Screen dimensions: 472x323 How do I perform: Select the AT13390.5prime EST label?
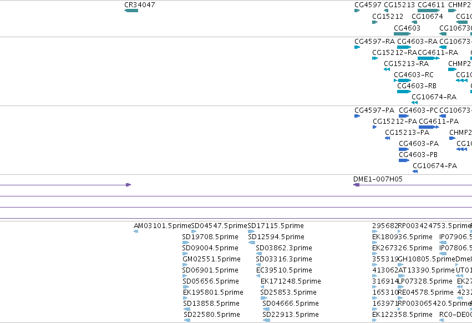click(x=427, y=270)
